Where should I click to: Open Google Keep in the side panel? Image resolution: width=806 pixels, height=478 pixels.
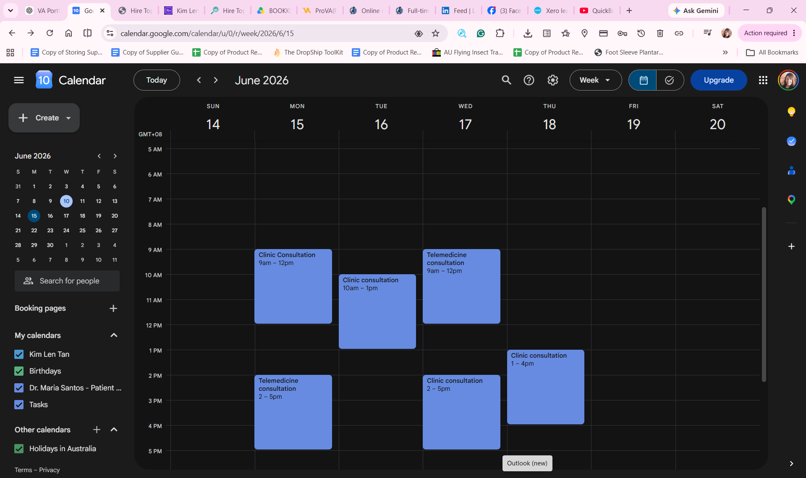point(791,112)
